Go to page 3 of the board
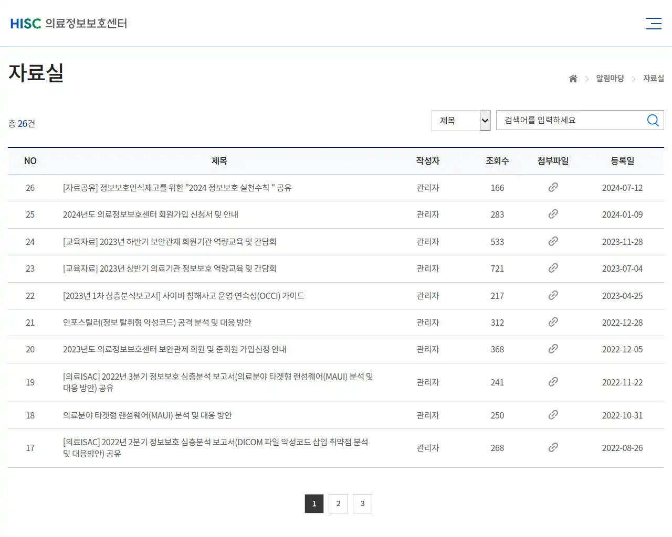This screenshot has width=672, height=537. [362, 503]
